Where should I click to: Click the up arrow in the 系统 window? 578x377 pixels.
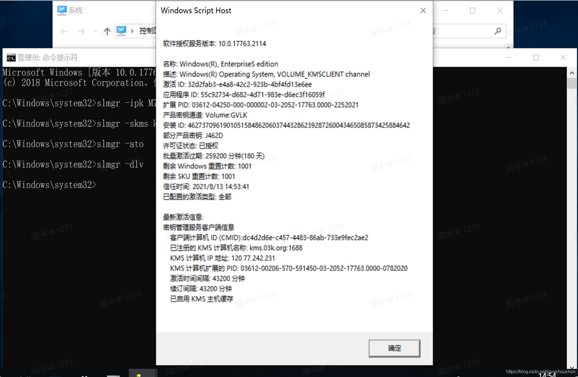pos(107,31)
